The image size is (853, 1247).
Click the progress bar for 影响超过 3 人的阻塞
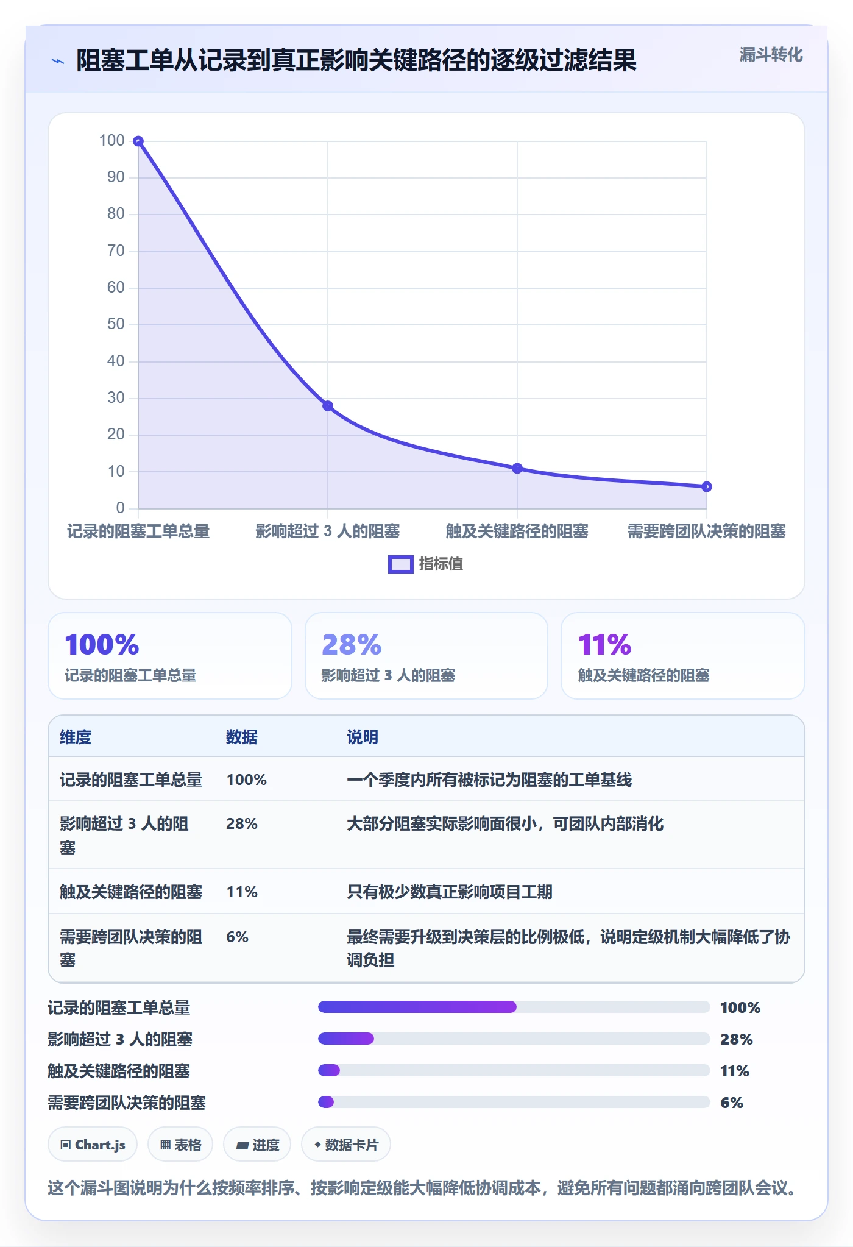pos(514,1039)
